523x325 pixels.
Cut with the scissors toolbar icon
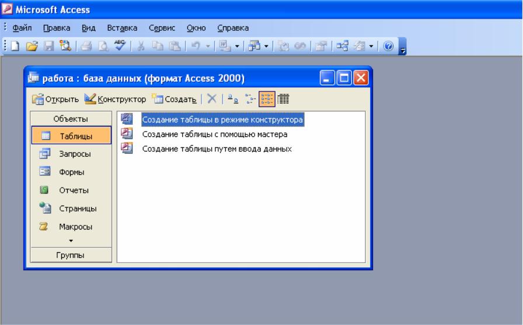point(141,46)
